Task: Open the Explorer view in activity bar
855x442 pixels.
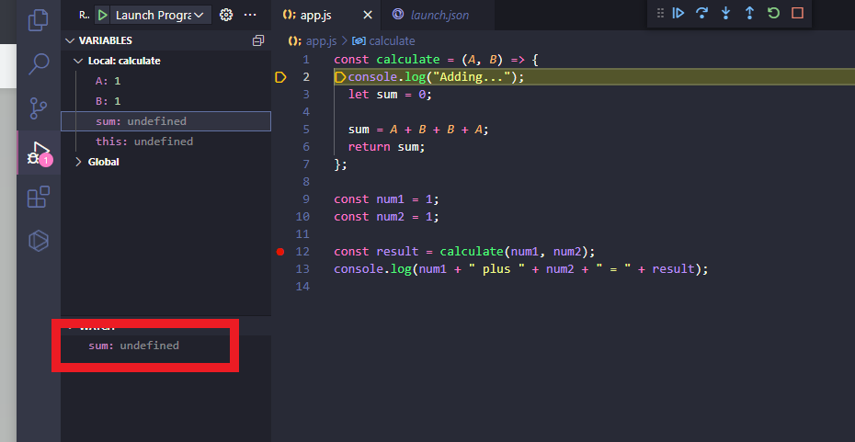Action: (x=39, y=19)
